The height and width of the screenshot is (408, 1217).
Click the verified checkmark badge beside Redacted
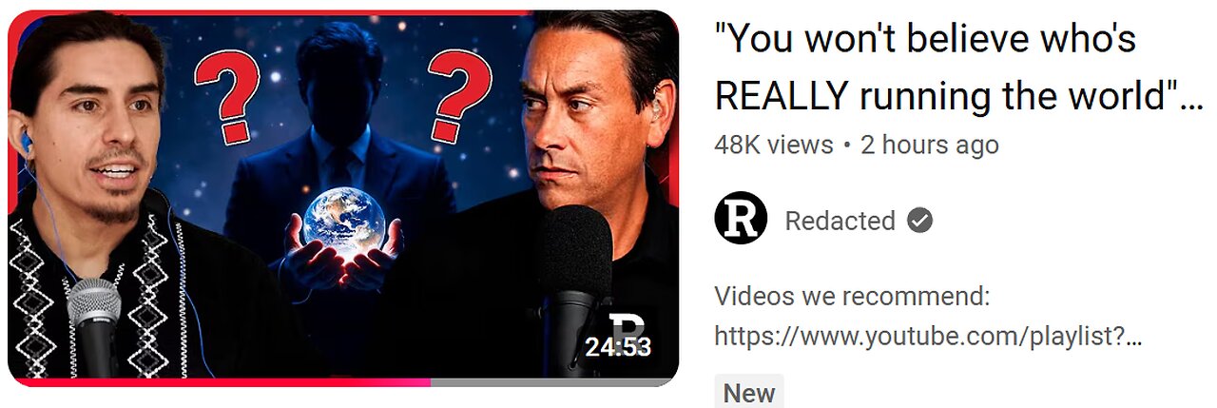[918, 221]
